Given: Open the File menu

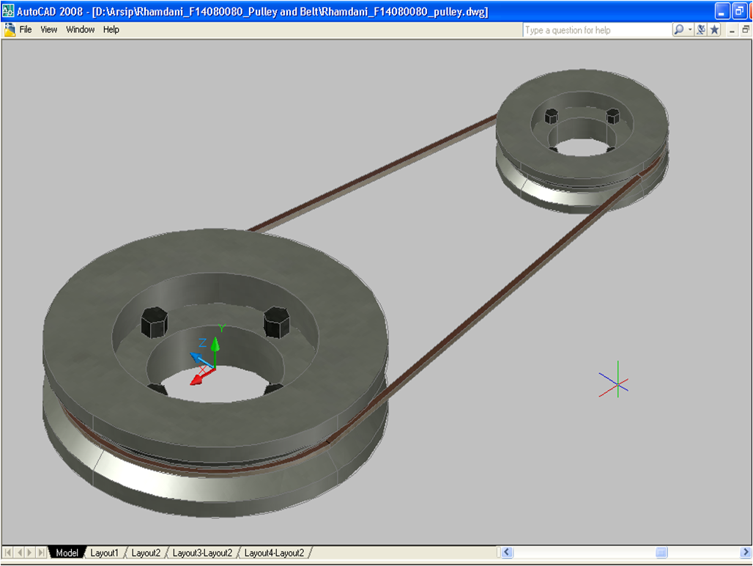Looking at the screenshot, I should (x=26, y=30).
